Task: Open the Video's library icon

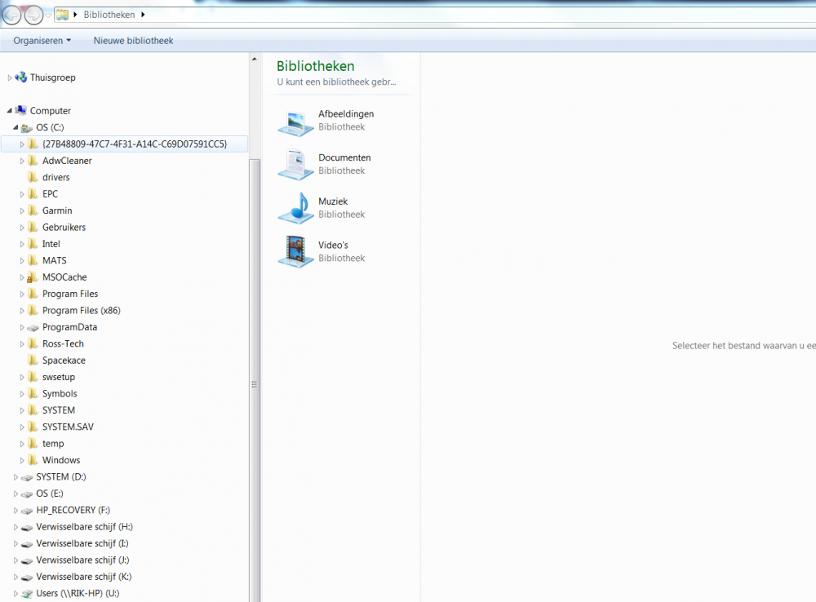Action: coord(295,251)
